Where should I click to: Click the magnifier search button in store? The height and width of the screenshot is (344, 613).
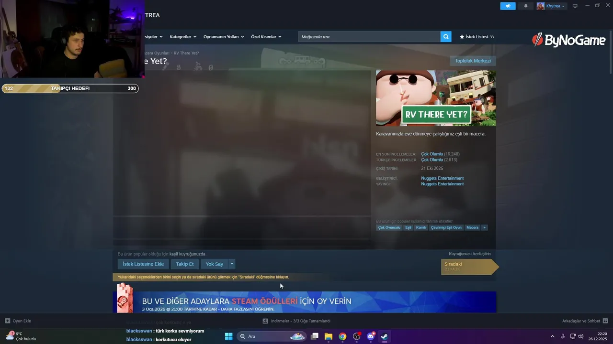(x=446, y=37)
